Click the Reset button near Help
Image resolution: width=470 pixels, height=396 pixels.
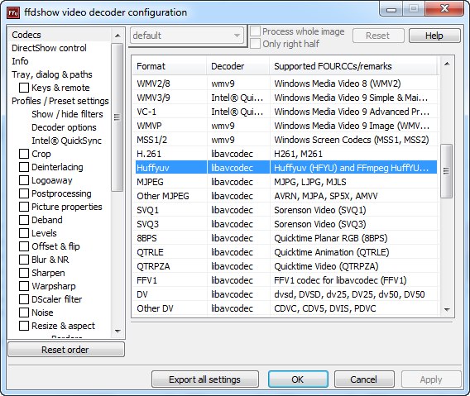[x=378, y=36]
